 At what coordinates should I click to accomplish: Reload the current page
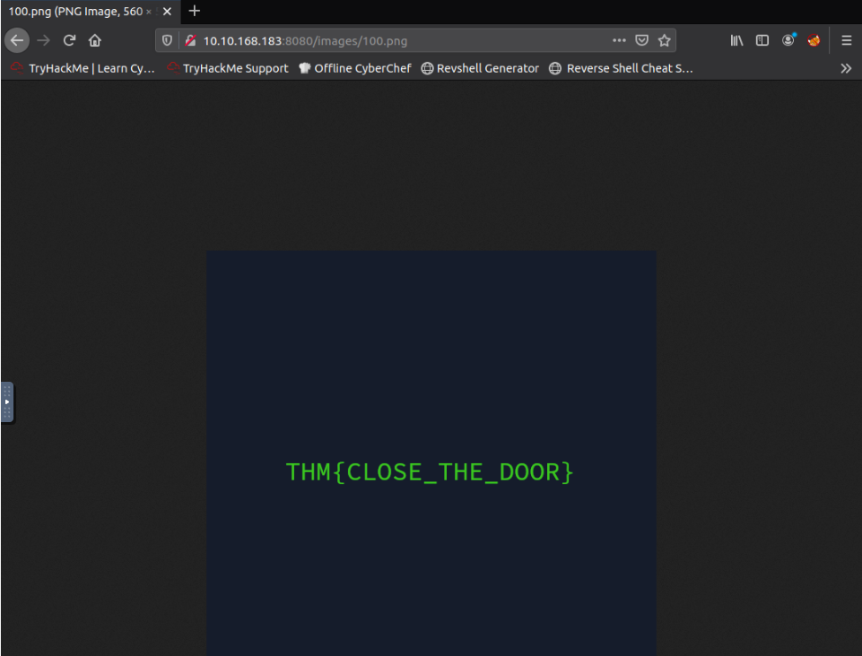(69, 40)
